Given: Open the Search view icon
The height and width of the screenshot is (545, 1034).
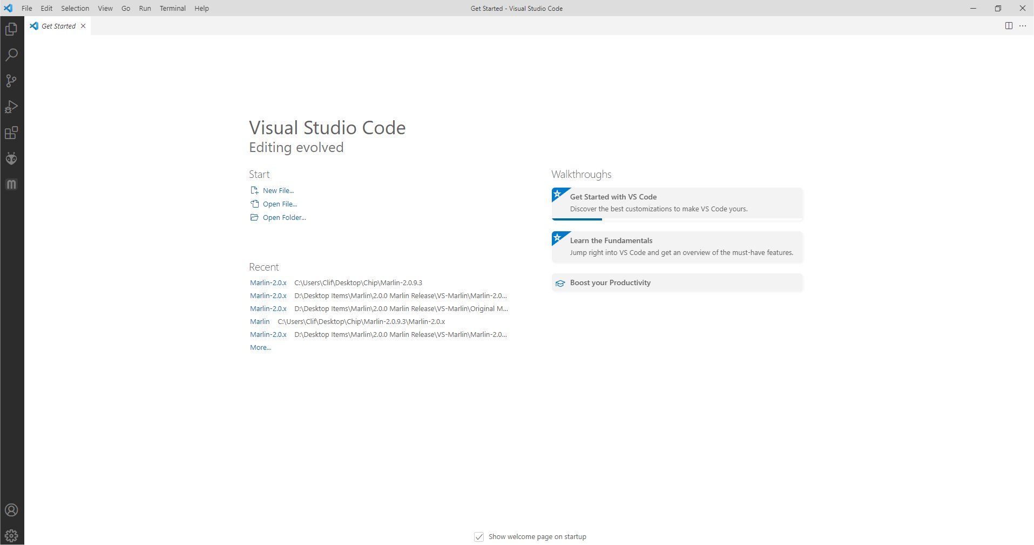Looking at the screenshot, I should click(11, 55).
